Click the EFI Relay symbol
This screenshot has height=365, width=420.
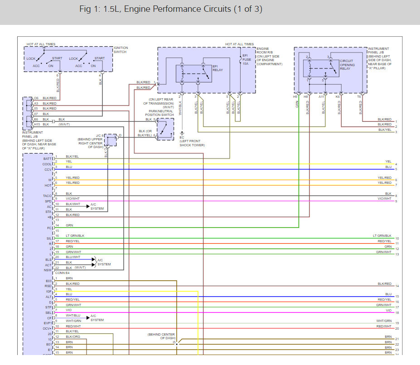194,73
